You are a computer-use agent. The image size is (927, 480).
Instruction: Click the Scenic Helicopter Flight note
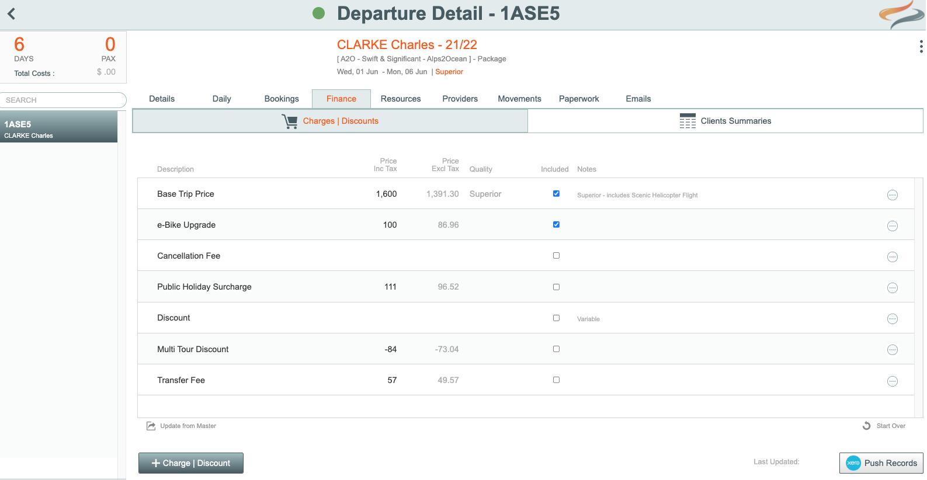click(637, 195)
